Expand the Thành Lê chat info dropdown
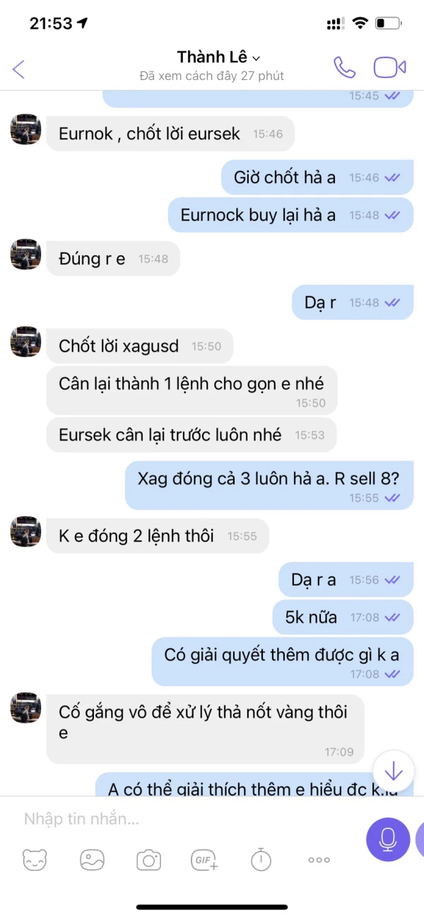Screen dimensions: 424x918 point(218,57)
